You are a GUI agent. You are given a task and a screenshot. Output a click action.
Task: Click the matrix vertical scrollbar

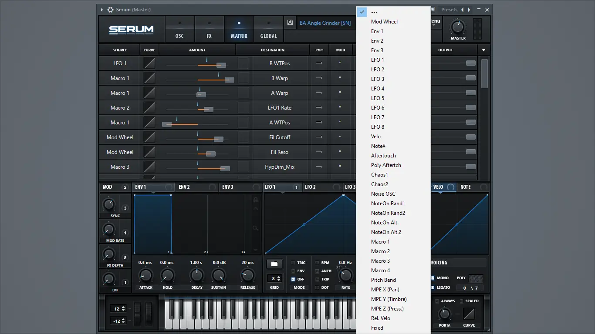click(x=484, y=74)
